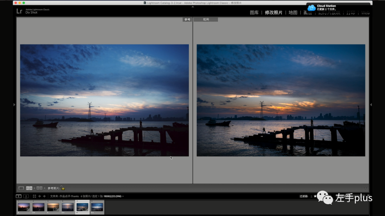Toggle the reference photo lock icon
This screenshot has height=216, width=385.
point(63,188)
